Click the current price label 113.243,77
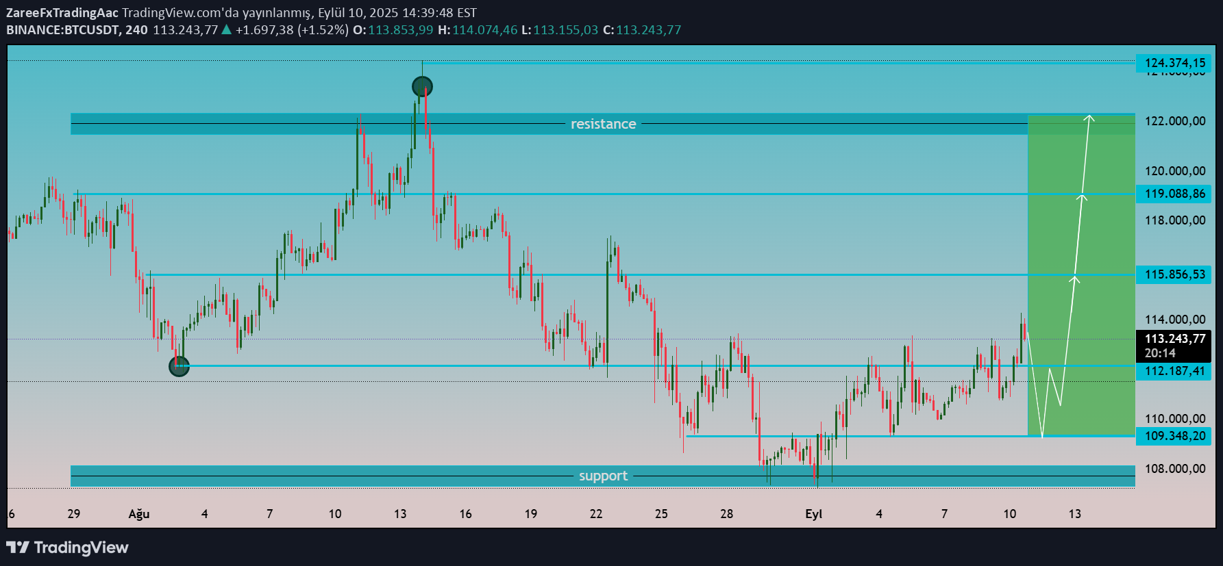This screenshot has height=566, width=1223. (1175, 339)
